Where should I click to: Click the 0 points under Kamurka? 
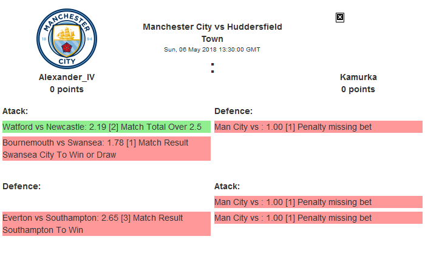click(x=358, y=89)
